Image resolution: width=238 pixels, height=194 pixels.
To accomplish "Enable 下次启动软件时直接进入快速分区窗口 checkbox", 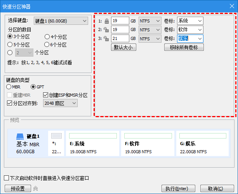I will (6, 178).
